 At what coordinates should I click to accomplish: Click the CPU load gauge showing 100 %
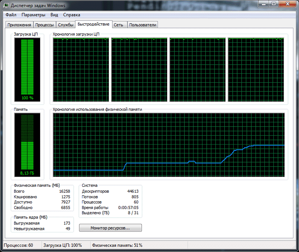(27, 70)
